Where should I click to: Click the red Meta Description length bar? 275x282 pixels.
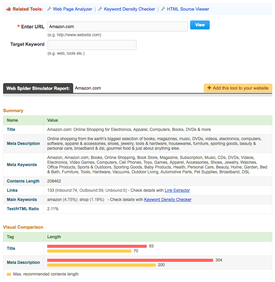tap(130, 260)
